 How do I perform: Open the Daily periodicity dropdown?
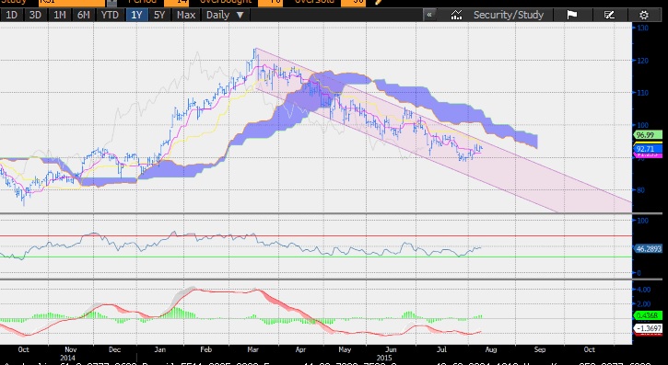[x=225, y=15]
